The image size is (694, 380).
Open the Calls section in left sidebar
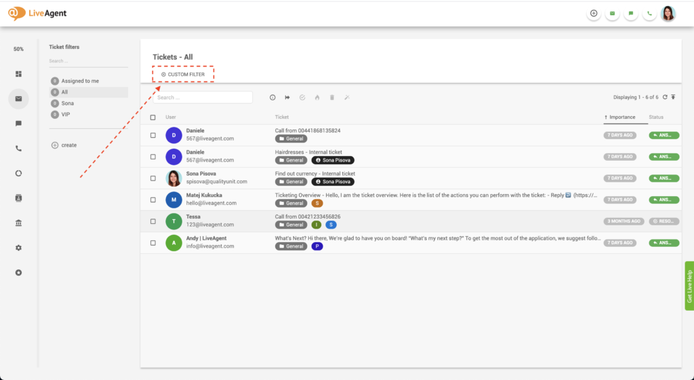(x=19, y=149)
